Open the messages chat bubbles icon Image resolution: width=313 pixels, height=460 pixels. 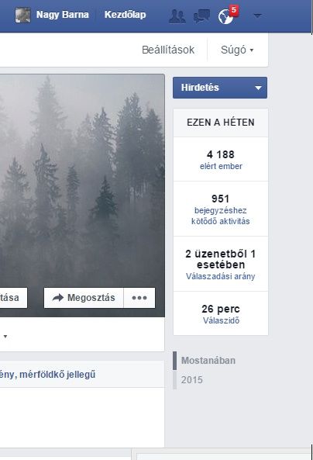[x=201, y=16]
